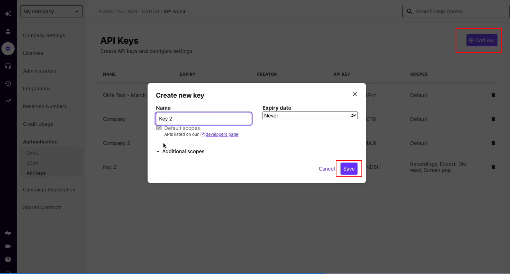This screenshot has width=510, height=274.
Task: Open the call history clock icon
Action: pyautogui.click(x=8, y=84)
